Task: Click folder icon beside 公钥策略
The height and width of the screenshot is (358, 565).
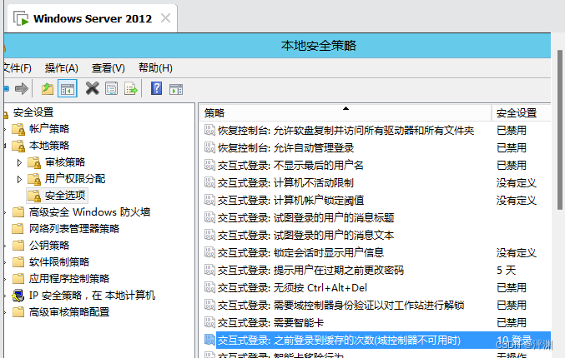Action: tap(18, 246)
